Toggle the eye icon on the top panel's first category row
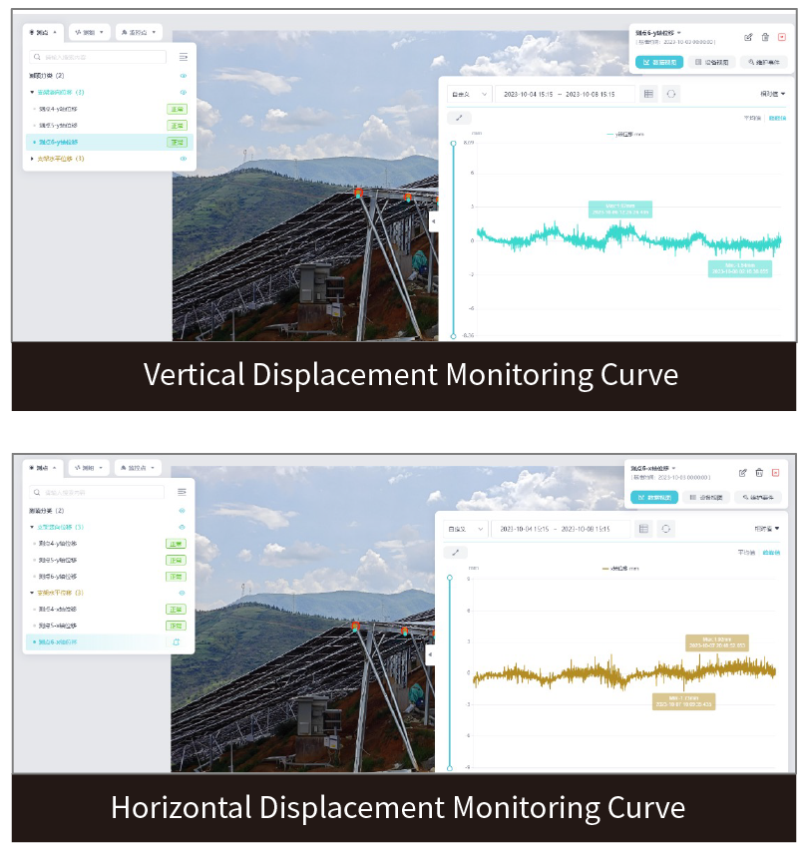 pyautogui.click(x=183, y=76)
